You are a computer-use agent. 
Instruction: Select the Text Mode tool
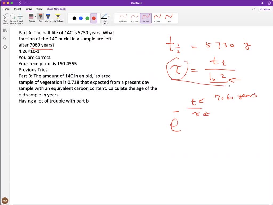click(x=5, y=19)
